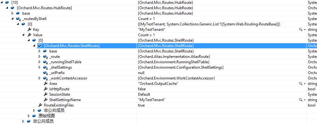Collapse the Value node
Screen dimensions: 317x124
coord(24,35)
